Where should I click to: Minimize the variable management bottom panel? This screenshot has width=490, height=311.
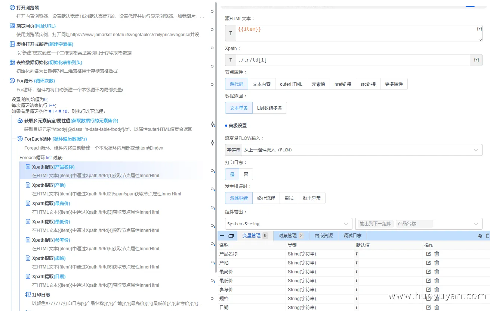coord(222,236)
